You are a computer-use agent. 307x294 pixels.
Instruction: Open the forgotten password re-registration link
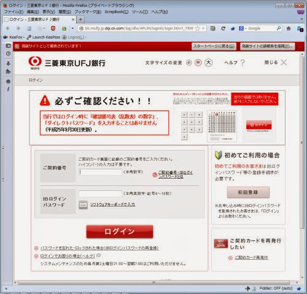(x=99, y=248)
